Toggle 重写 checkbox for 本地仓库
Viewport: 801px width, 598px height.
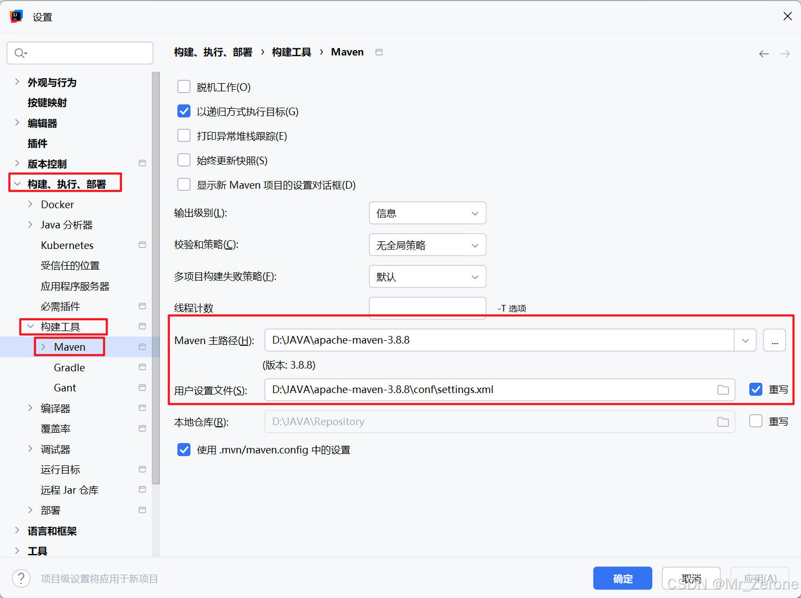(756, 421)
